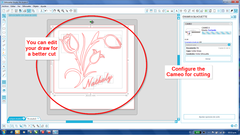The width and height of the screenshot is (240, 135).
Task: Click the cutting progress bar
Action: (216, 33)
